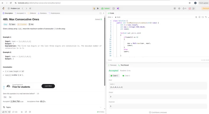Open the invite user icon
Image resolution: width=209 pixels, height=114 pixels.
[193, 8]
